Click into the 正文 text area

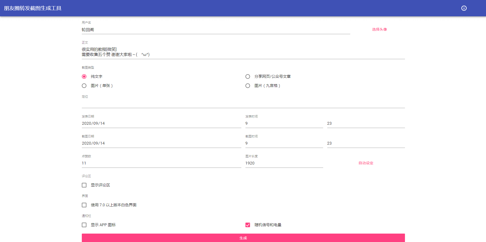243,52
